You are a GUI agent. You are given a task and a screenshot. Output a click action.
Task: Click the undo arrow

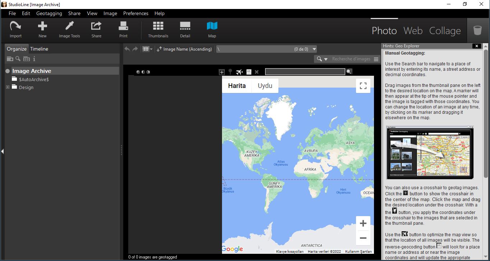127,49
